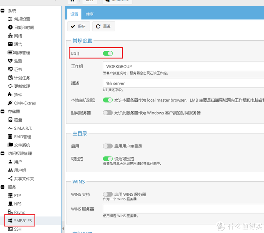Click the refresh icon for 更新管理
Viewport: 264px width, 233px height.
click(10, 86)
